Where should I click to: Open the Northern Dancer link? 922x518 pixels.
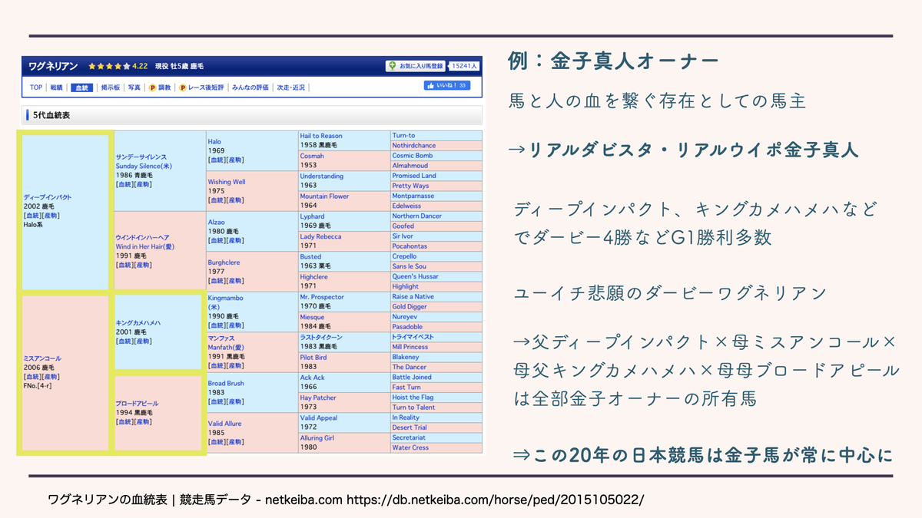[x=416, y=216]
